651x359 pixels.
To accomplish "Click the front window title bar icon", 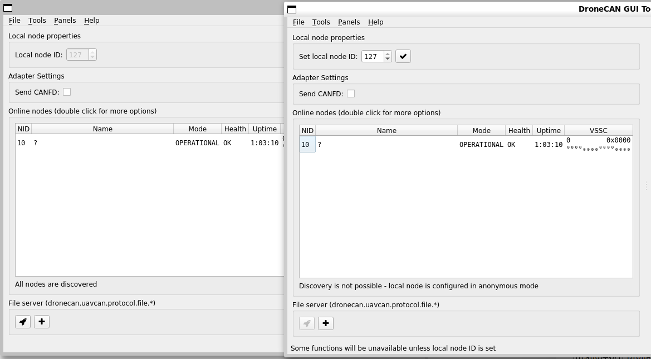I will tap(292, 9).
